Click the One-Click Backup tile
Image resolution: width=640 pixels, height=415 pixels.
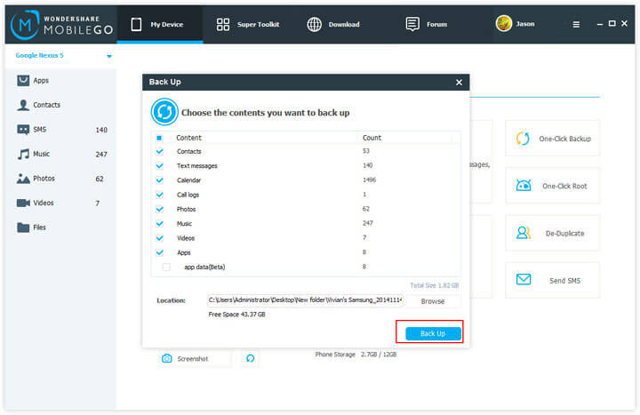[553, 139]
